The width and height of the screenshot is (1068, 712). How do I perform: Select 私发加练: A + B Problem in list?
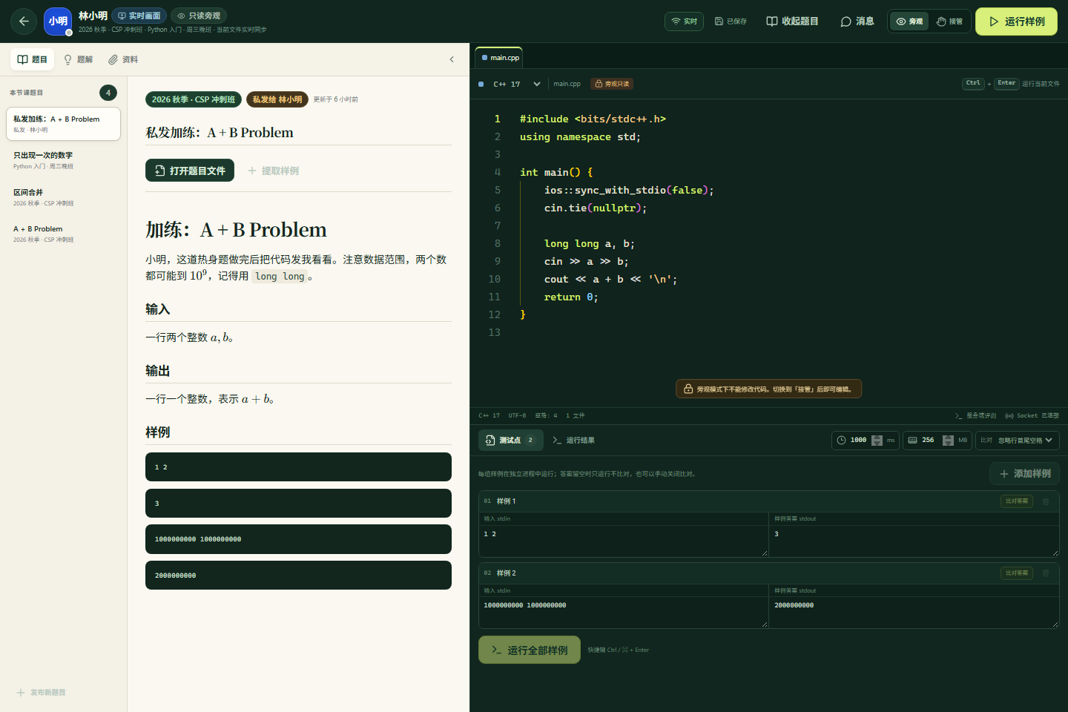(63, 124)
